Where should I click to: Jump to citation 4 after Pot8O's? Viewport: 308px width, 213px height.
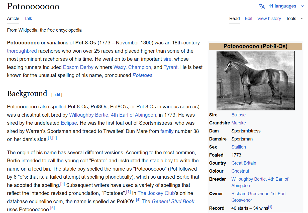(138, 200)
